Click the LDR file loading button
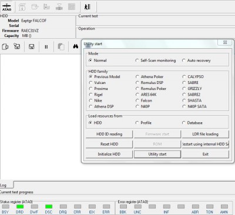Image resolution: width=235 pixels, height=215 pixels. tap(205, 134)
